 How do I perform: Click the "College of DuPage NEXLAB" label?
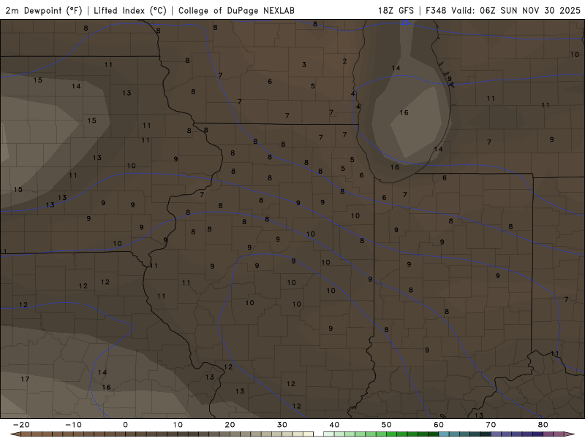(236, 10)
